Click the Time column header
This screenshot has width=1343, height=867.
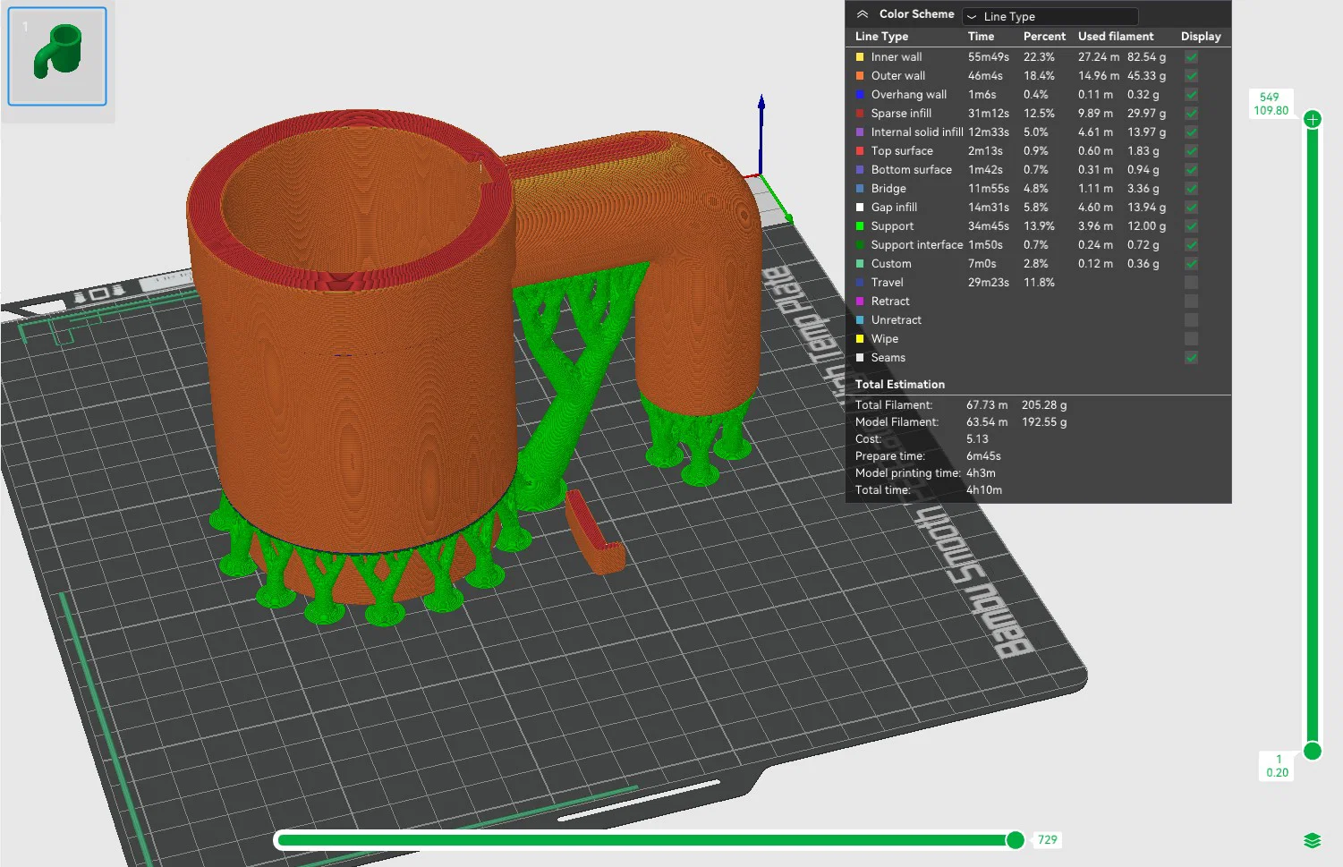click(x=981, y=37)
